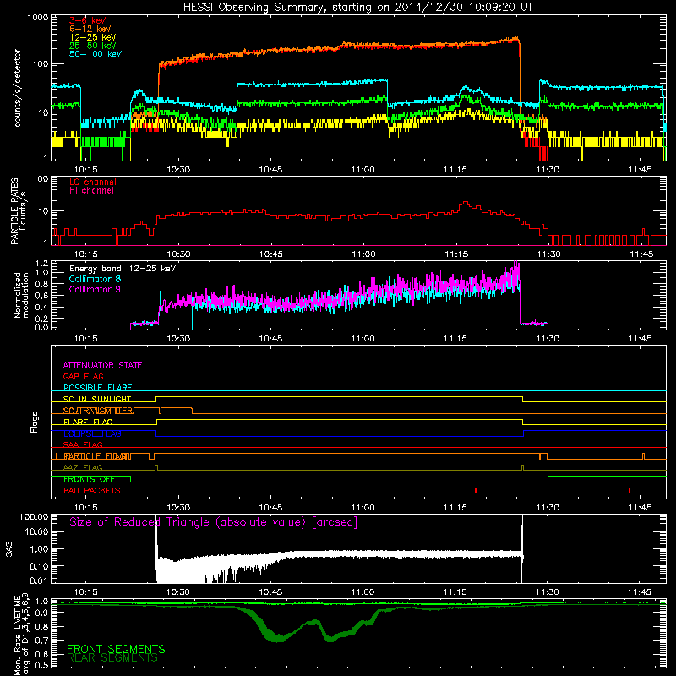Select the POSSIBLE FLARE flag label
676x676 pixels.
(x=97, y=388)
